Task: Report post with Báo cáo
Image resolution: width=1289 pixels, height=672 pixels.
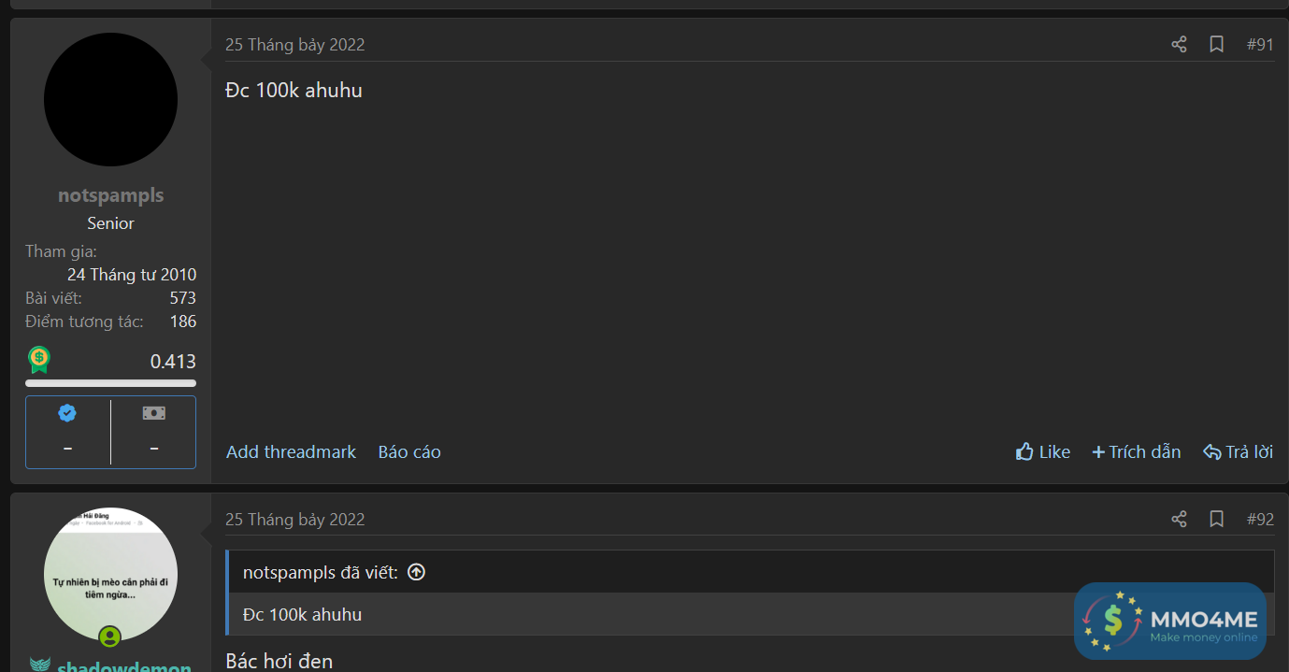Action: pos(409,451)
